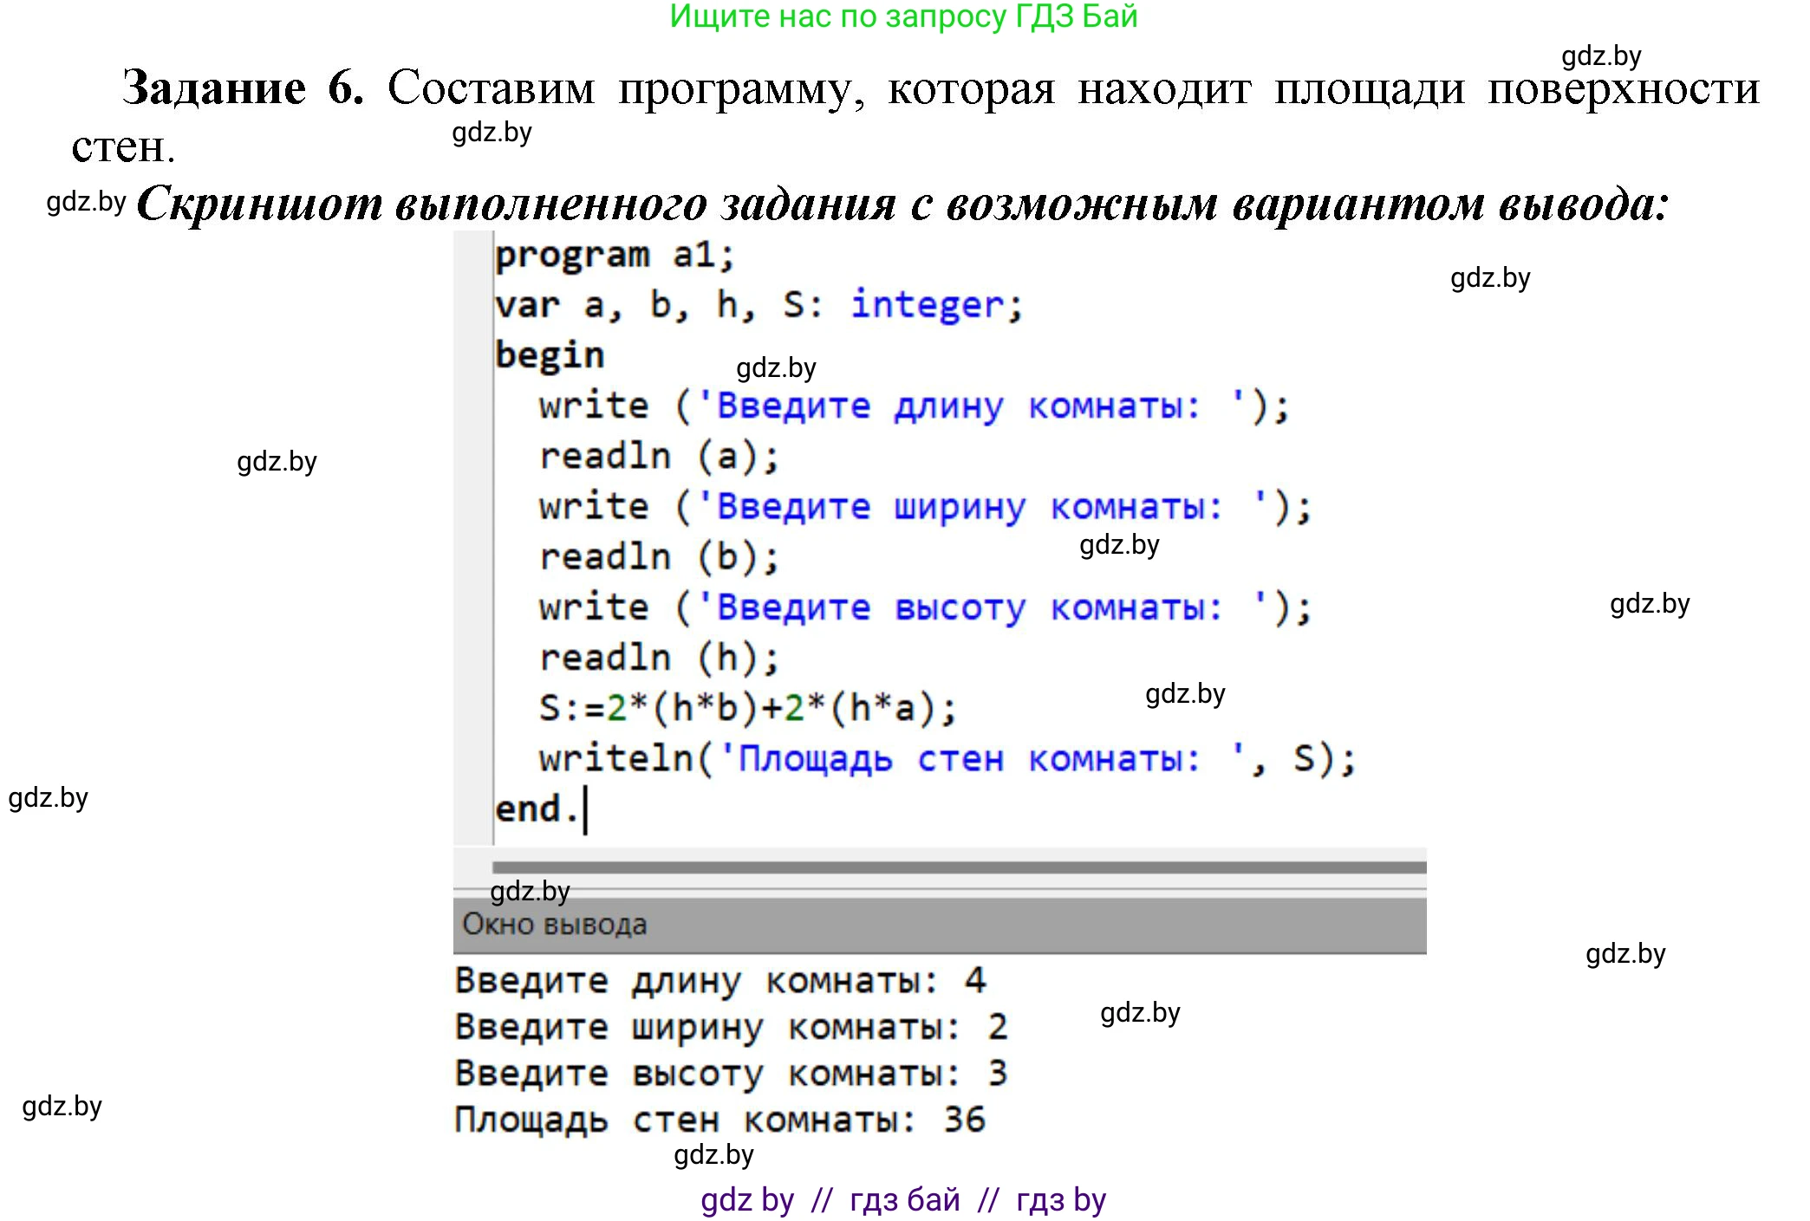Click the 'readln (b);' line

[659, 556]
